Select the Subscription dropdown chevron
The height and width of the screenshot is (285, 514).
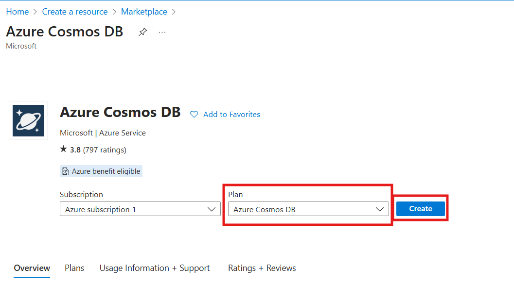[x=211, y=209]
